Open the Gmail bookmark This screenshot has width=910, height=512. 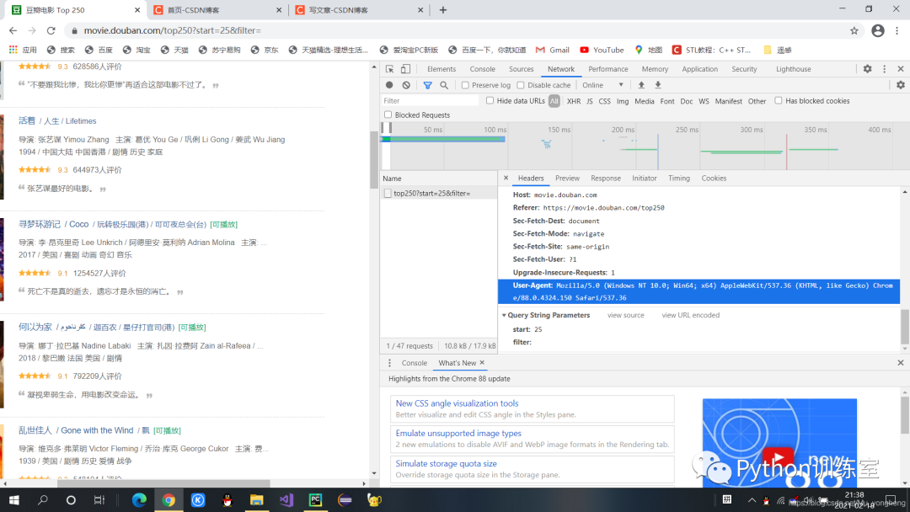(553, 51)
